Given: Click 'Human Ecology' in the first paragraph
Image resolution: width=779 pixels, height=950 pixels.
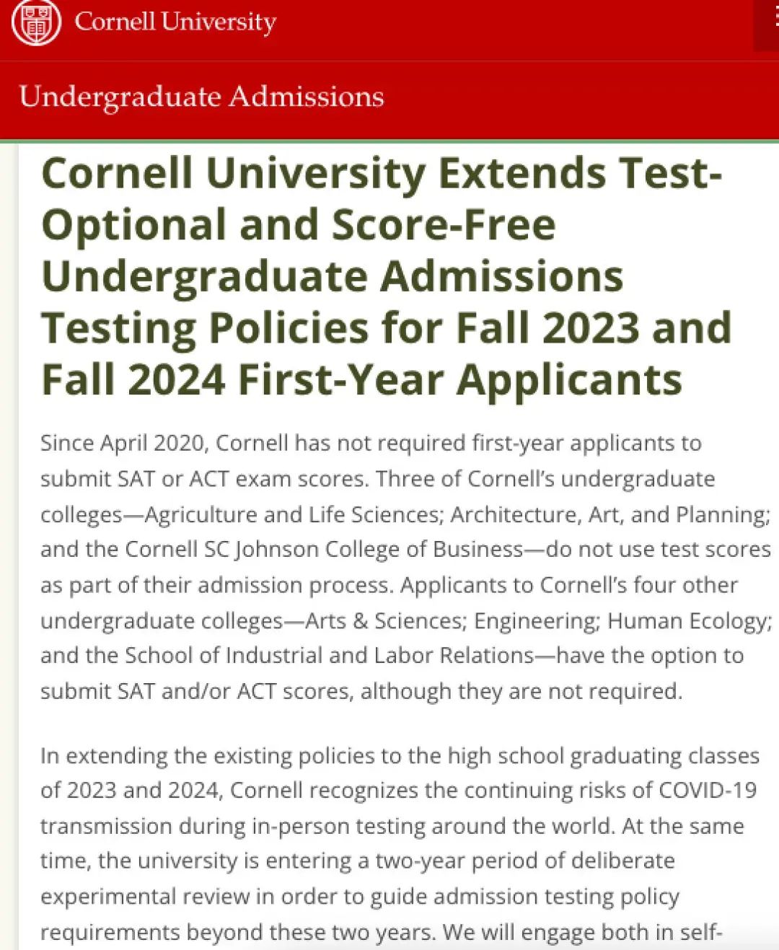Looking at the screenshot, I should (688, 620).
